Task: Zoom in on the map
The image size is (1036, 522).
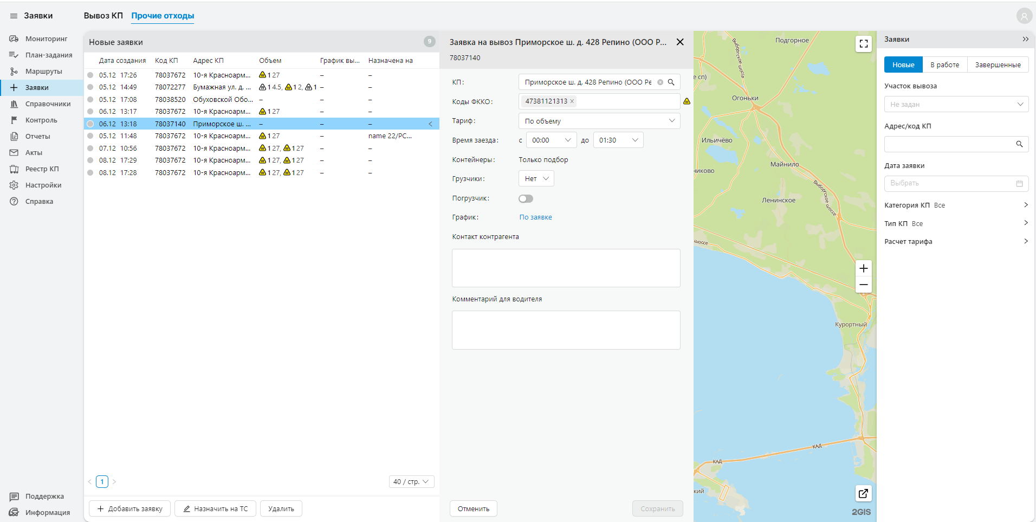Action: (863, 268)
